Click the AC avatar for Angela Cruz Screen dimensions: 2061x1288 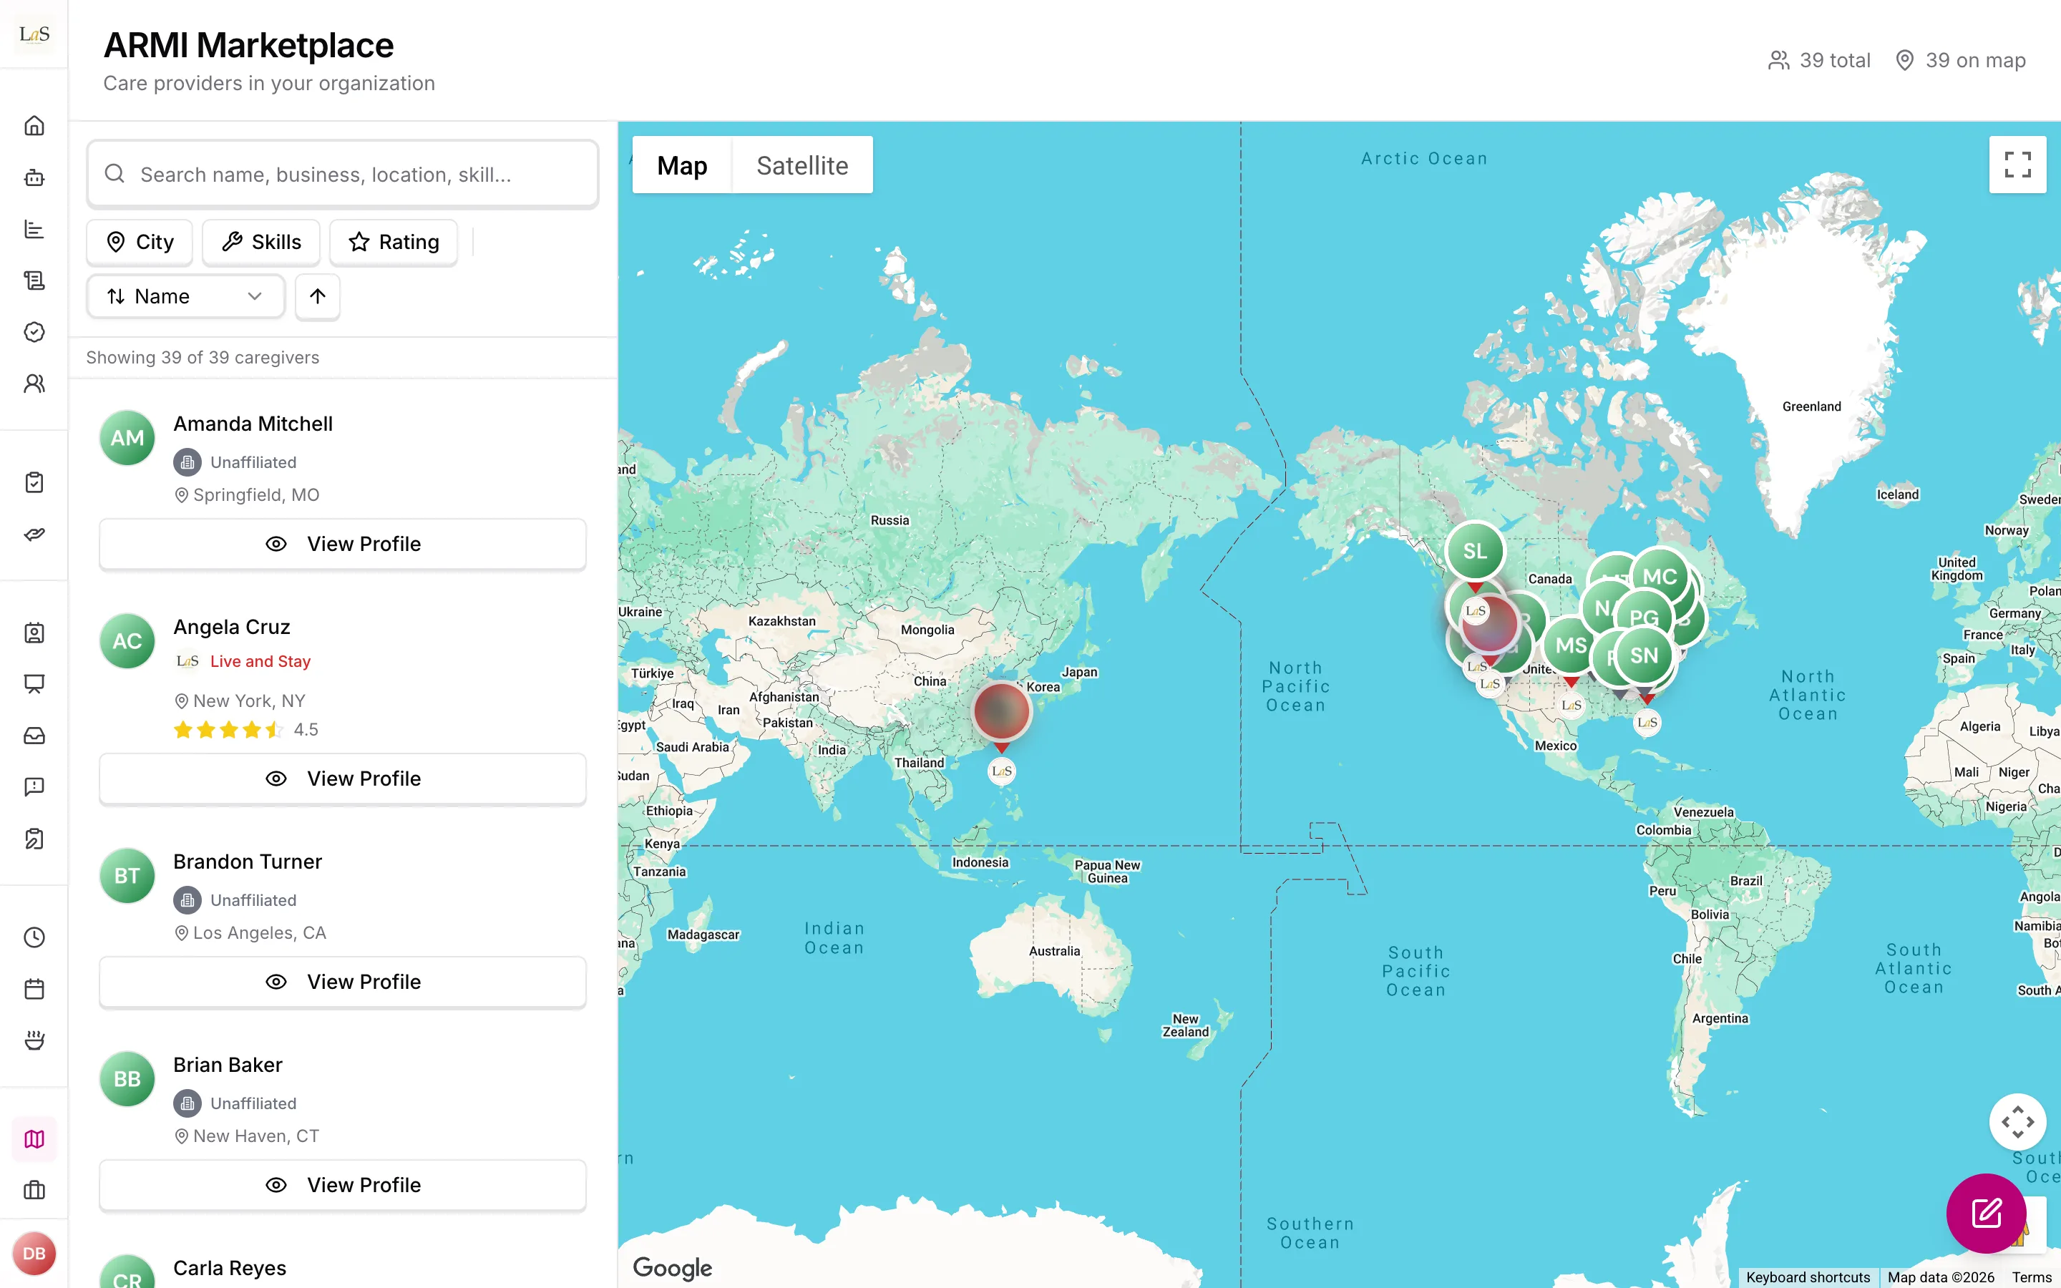click(127, 640)
